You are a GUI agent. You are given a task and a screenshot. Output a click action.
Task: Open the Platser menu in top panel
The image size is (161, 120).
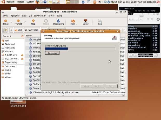(x=21, y=2)
